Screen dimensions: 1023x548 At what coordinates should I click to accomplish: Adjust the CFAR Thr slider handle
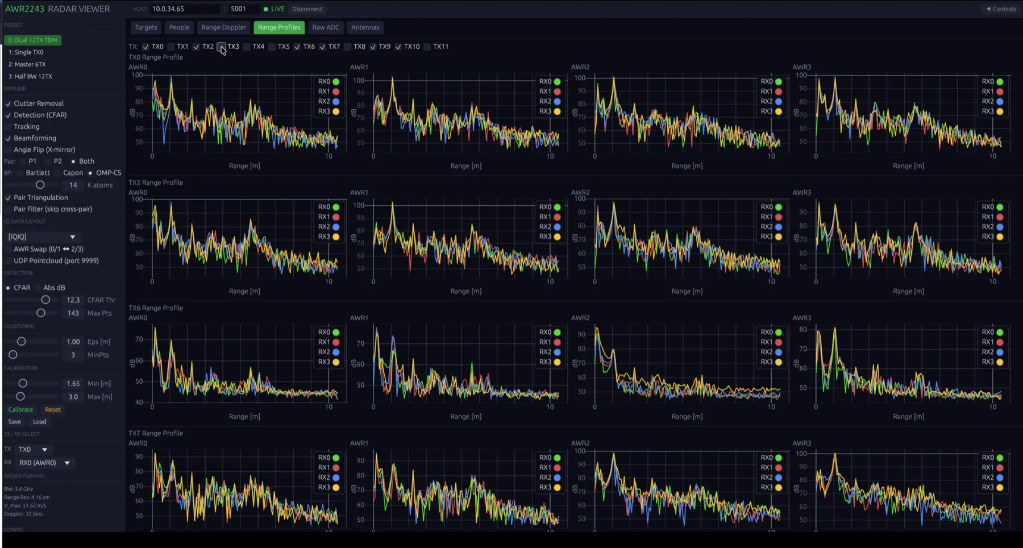pyautogui.click(x=45, y=300)
